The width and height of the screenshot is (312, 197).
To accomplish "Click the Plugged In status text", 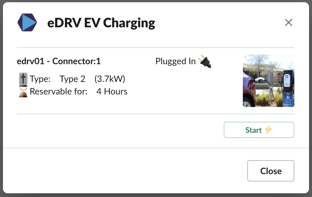I will coord(175,61).
